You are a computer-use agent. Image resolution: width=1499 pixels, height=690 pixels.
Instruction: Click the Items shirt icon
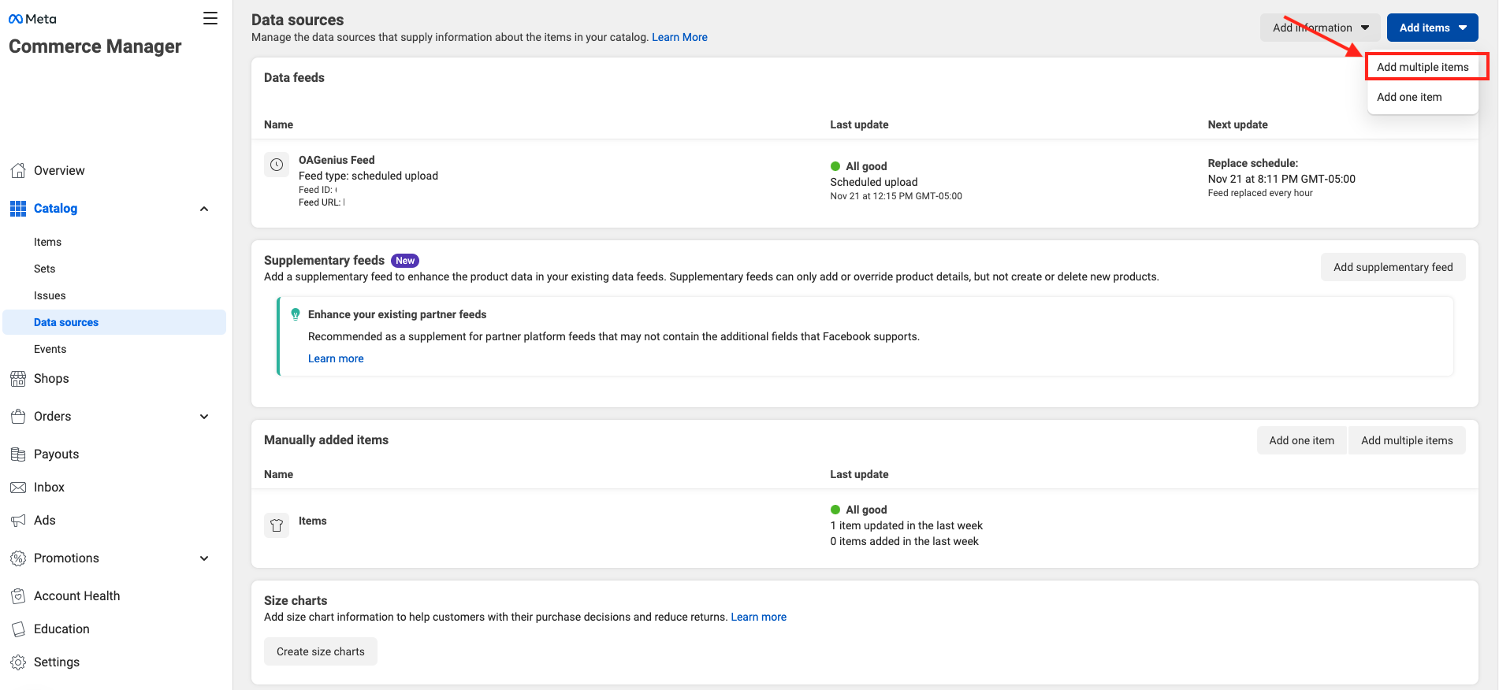277,525
